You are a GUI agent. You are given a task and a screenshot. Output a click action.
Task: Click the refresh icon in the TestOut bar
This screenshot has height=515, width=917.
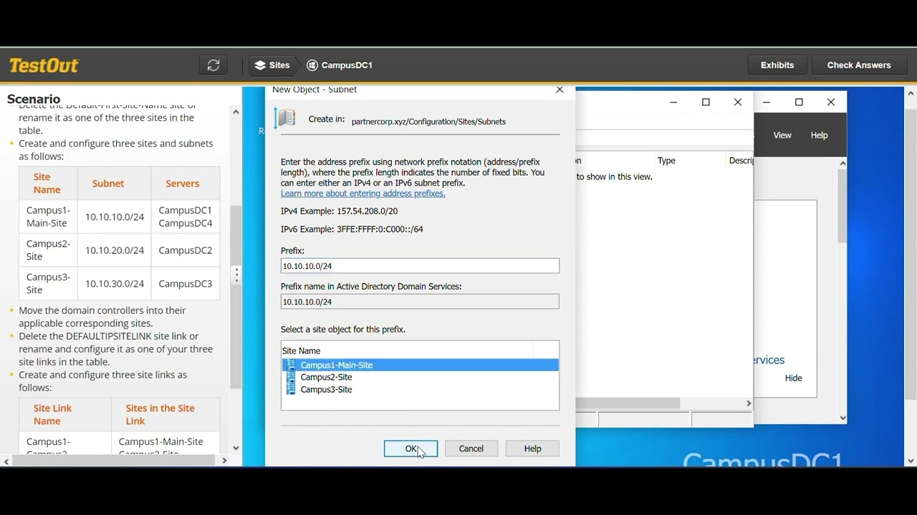click(x=213, y=65)
